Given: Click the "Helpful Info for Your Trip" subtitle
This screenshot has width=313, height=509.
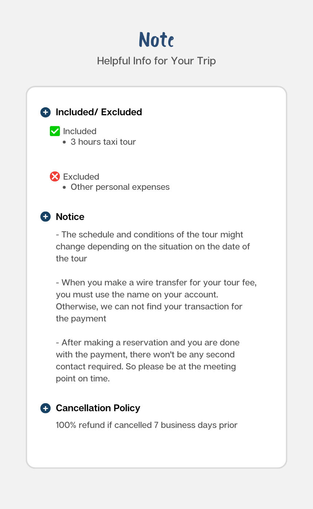Looking at the screenshot, I should click(156, 61).
